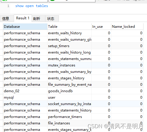Screen dimensions: 147x132
Task: Open the 剖析 tab
Action: point(38,18)
